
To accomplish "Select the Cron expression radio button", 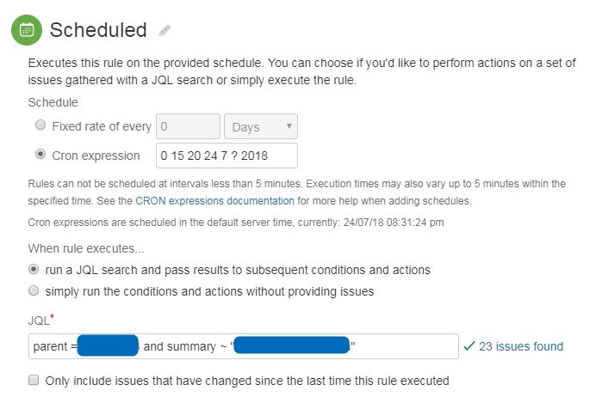I will click(40, 155).
